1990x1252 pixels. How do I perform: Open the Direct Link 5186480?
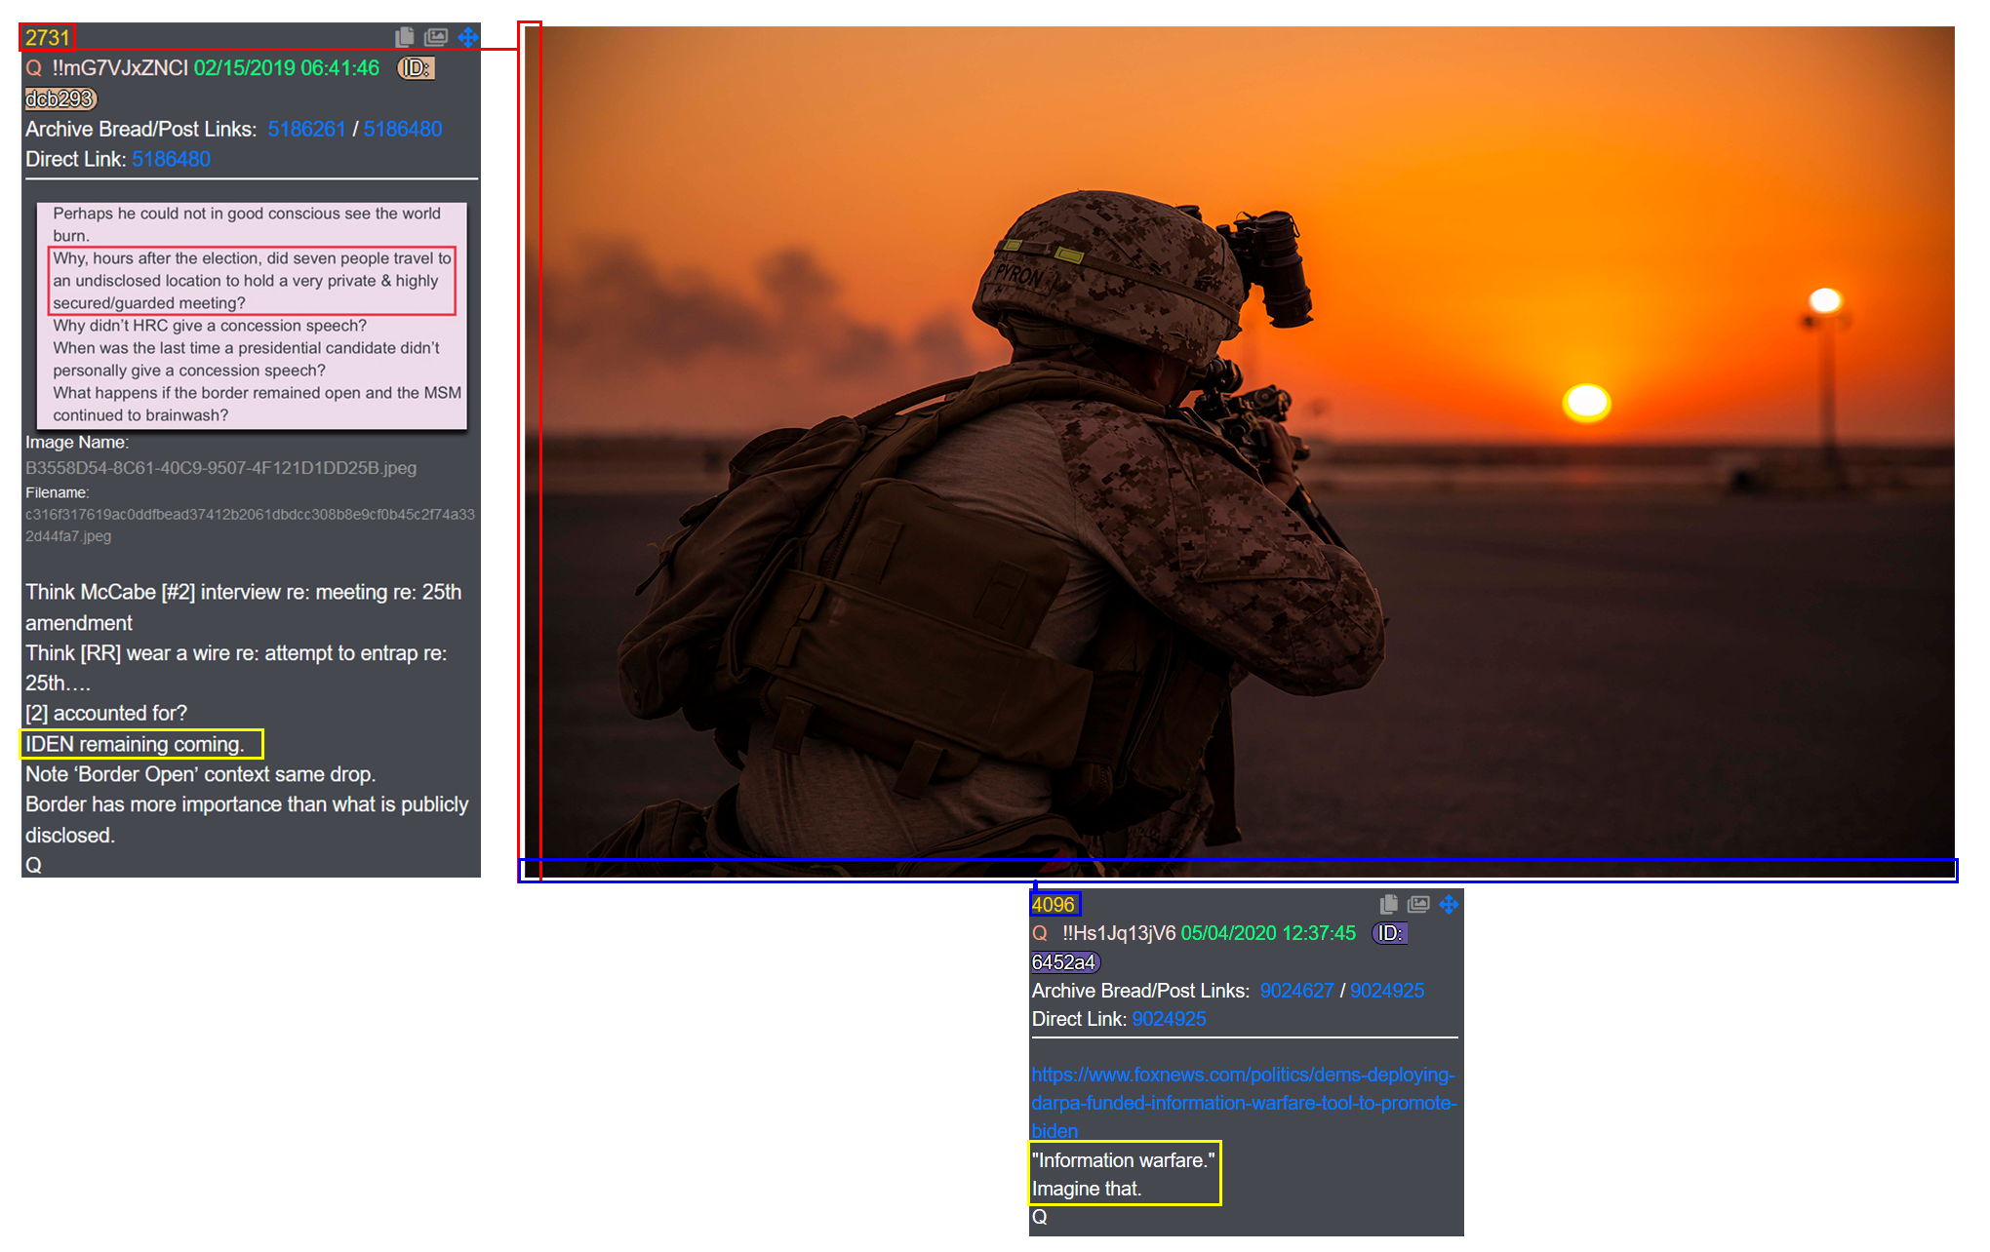click(171, 159)
